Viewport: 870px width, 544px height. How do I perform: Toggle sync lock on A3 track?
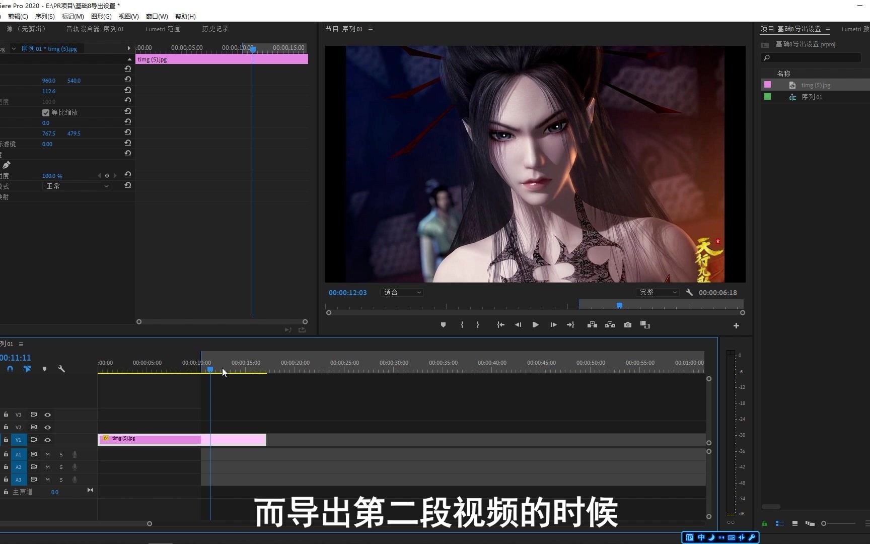tap(34, 480)
